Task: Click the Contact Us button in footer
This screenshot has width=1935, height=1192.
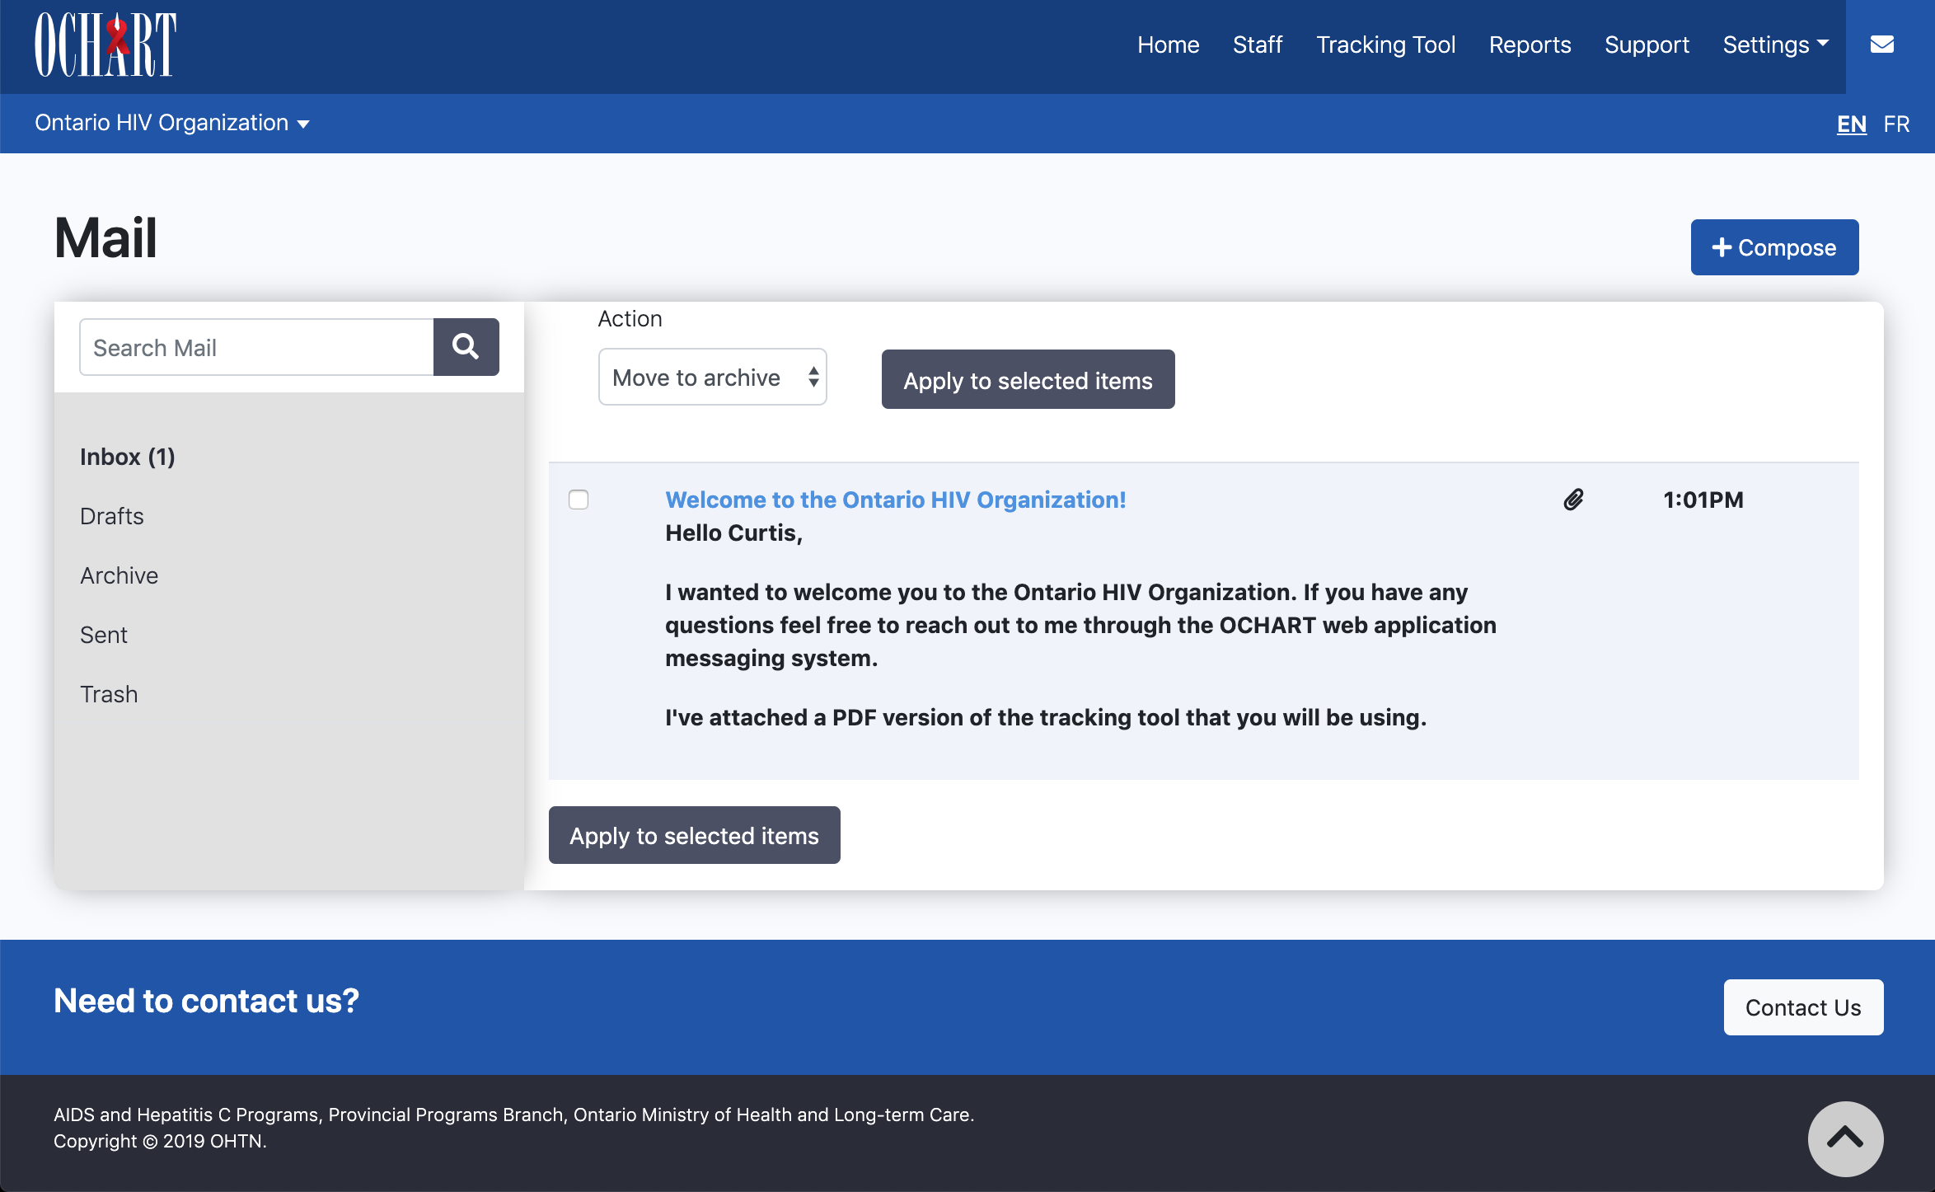Action: coord(1802,1007)
